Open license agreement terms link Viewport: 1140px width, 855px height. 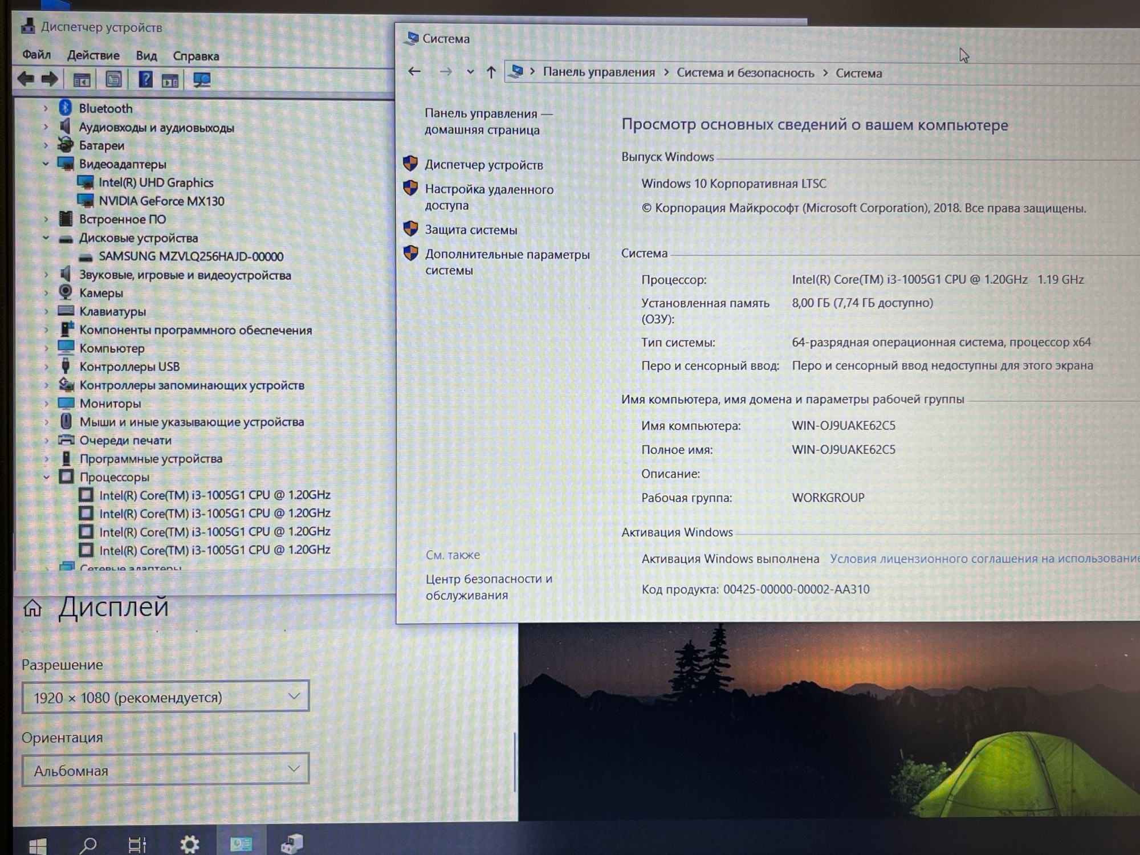point(984,559)
